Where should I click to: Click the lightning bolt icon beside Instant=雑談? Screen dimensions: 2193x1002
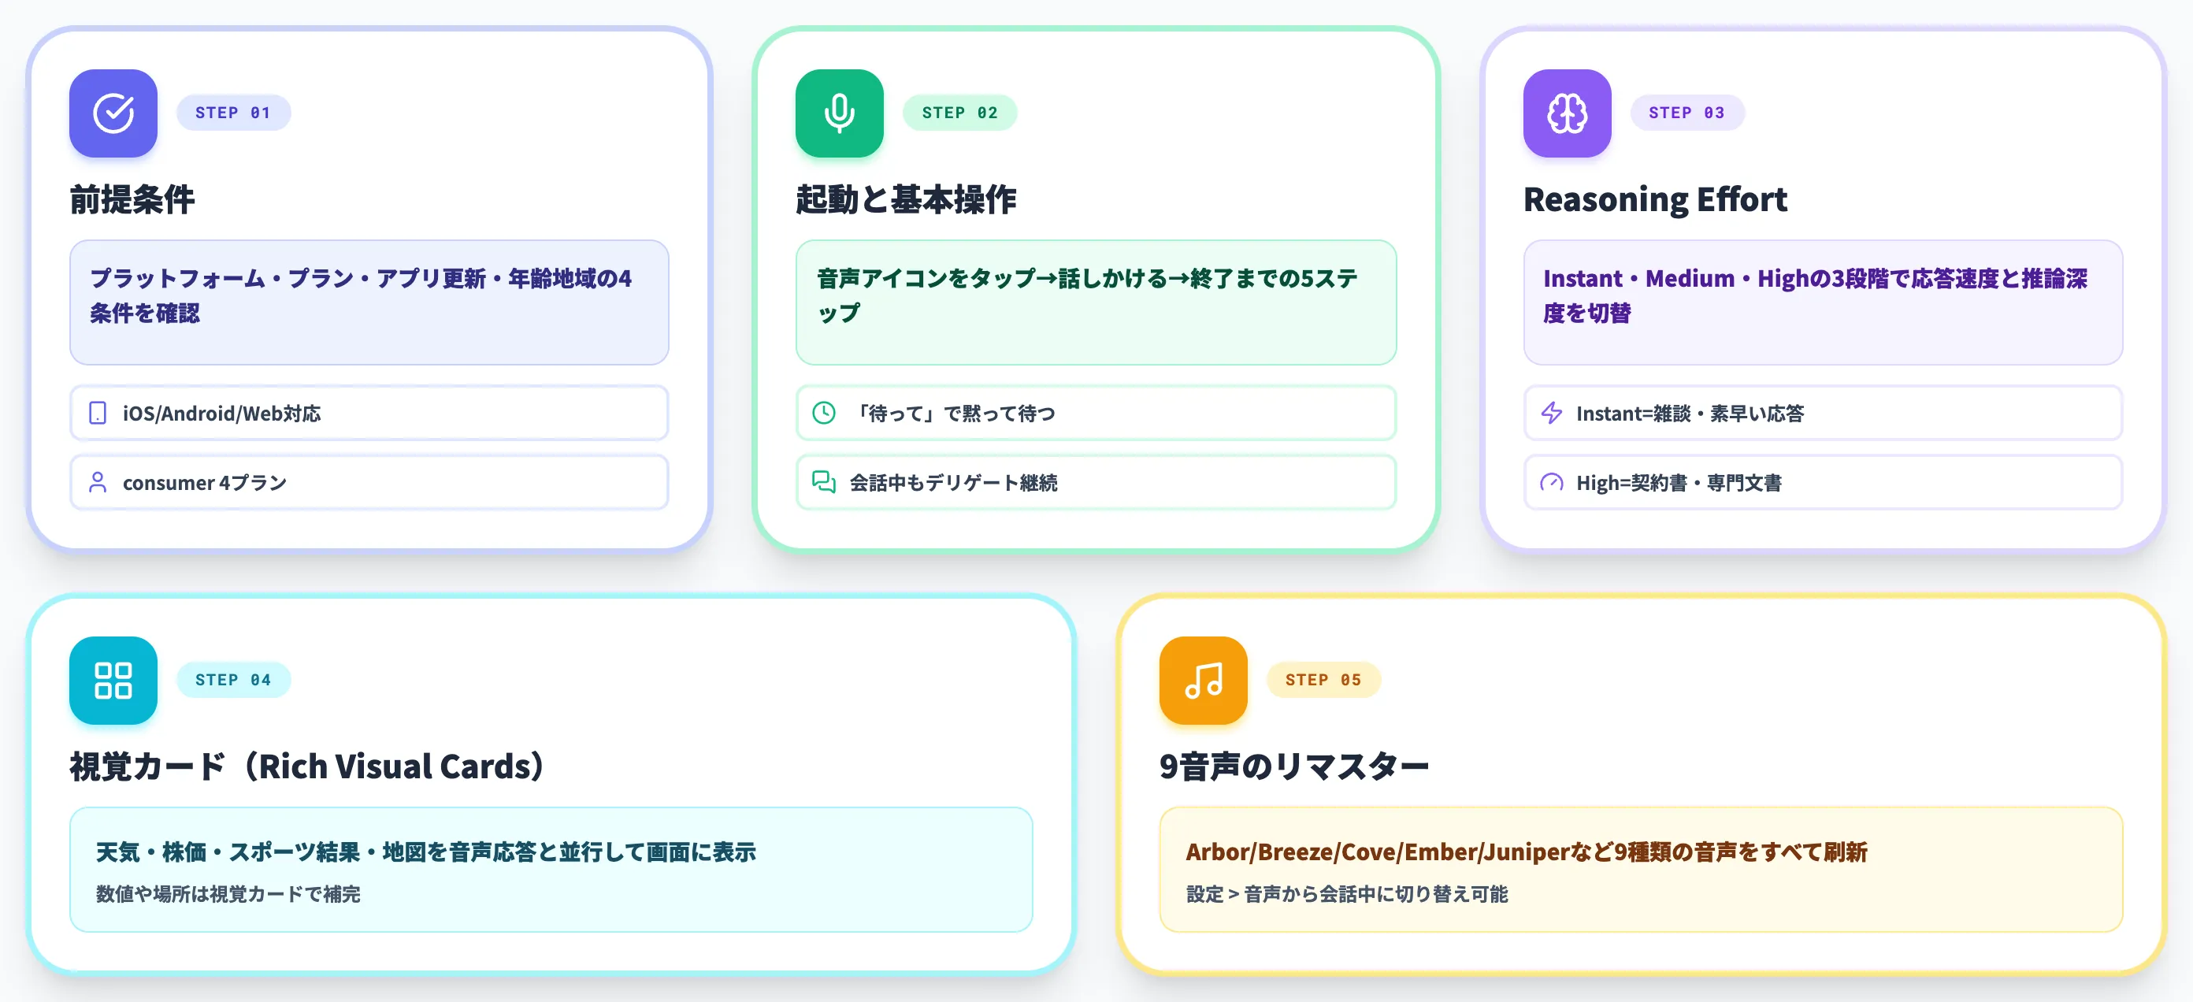tap(1552, 413)
